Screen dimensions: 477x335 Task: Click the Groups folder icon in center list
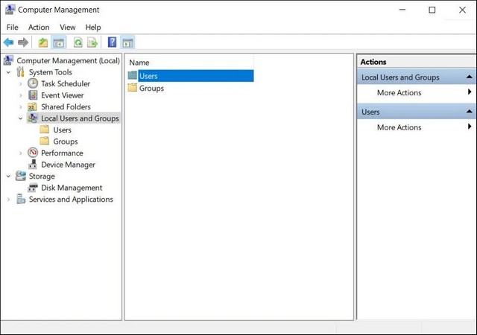click(133, 88)
